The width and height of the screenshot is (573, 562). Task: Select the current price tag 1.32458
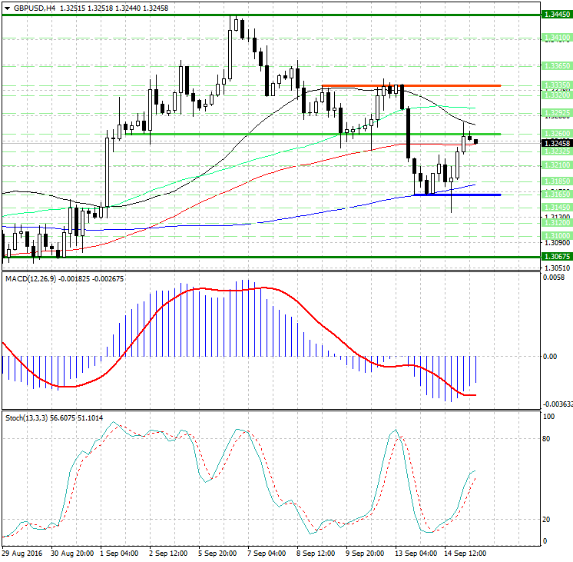tap(555, 143)
